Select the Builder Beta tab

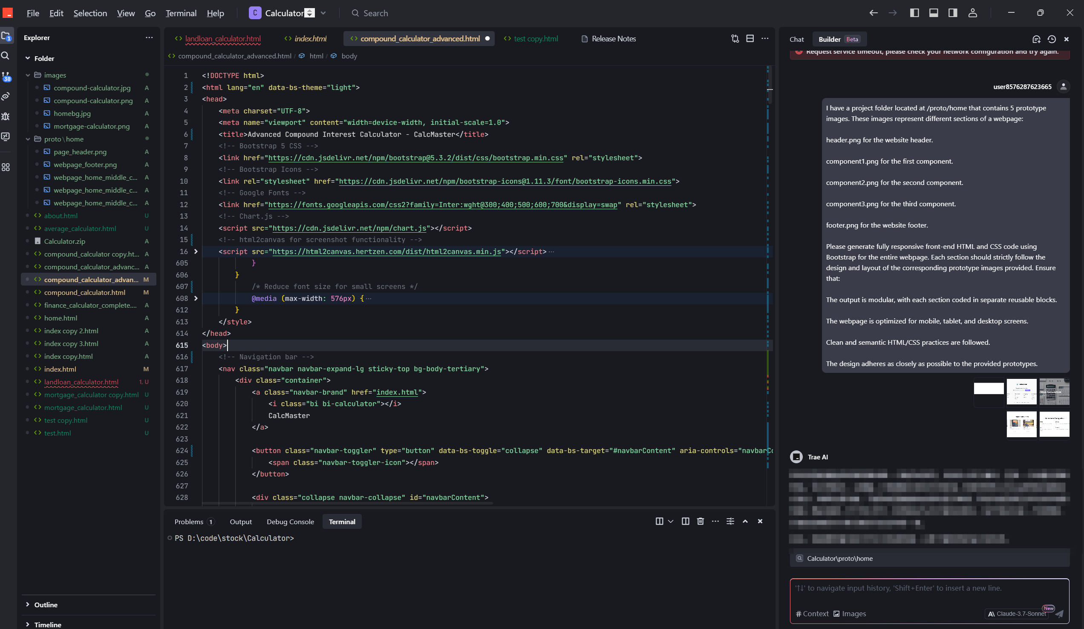[839, 39]
